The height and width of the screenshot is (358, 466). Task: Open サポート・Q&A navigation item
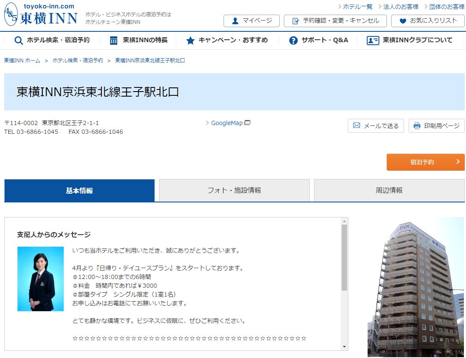[319, 41]
